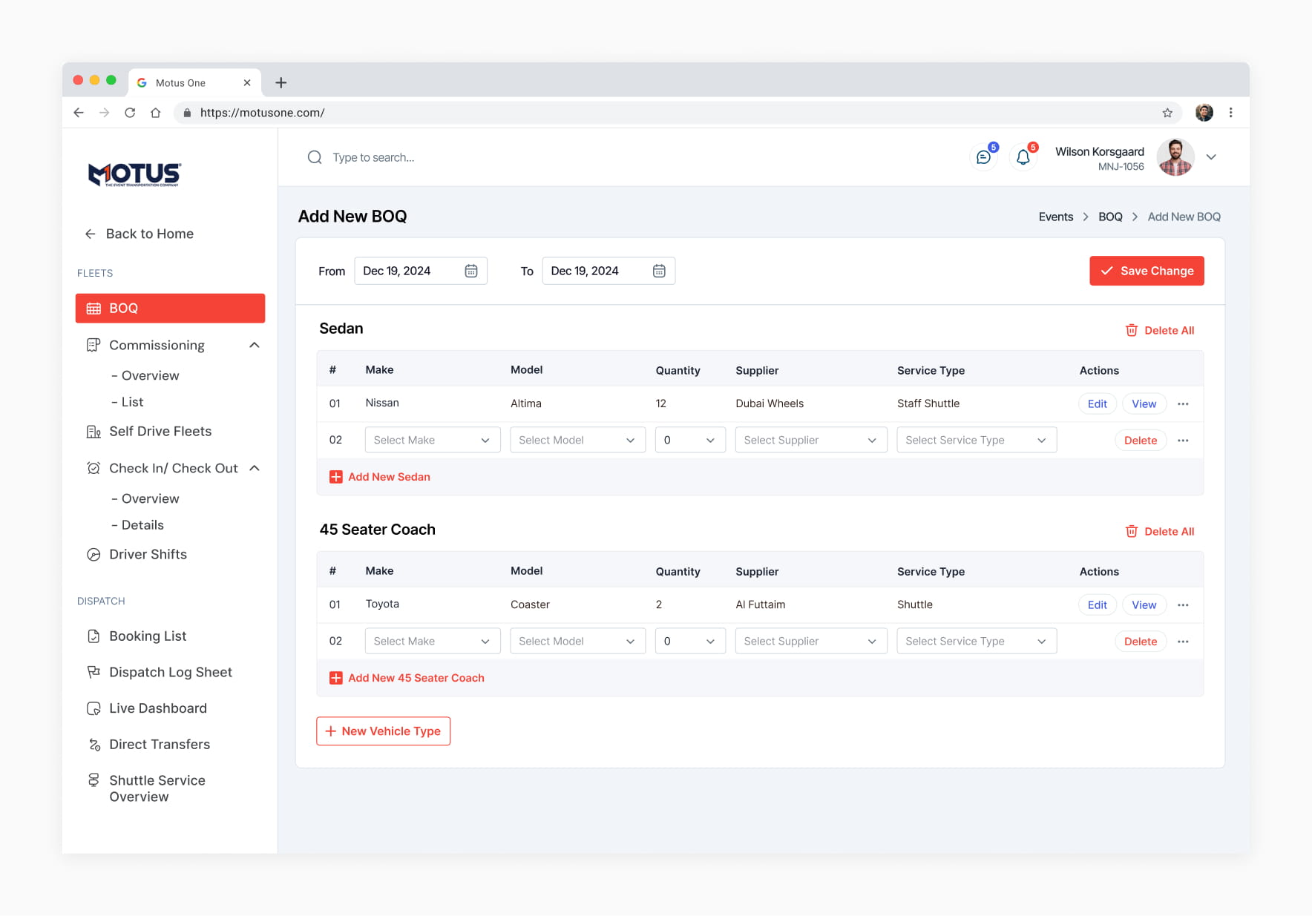
Task: Open the notifications bell
Action: pyautogui.click(x=1023, y=157)
